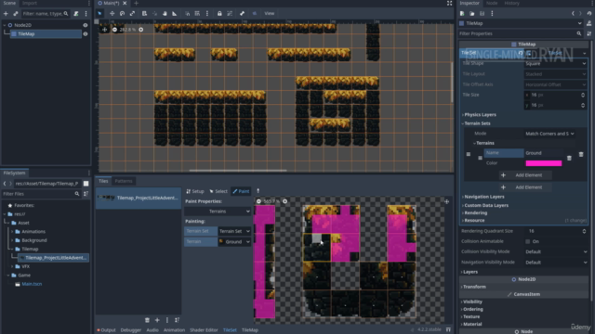Create a new resource in Inspector
Image resolution: width=595 pixels, height=334 pixels.
click(462, 14)
